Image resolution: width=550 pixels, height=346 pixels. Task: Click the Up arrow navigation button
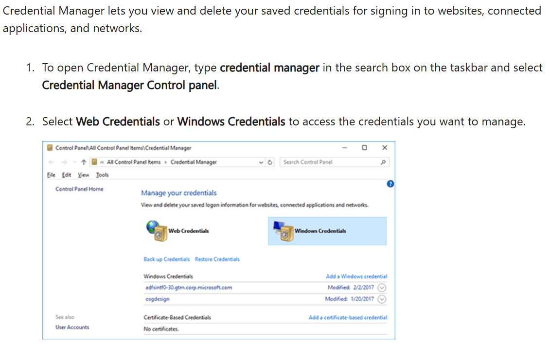tap(83, 162)
